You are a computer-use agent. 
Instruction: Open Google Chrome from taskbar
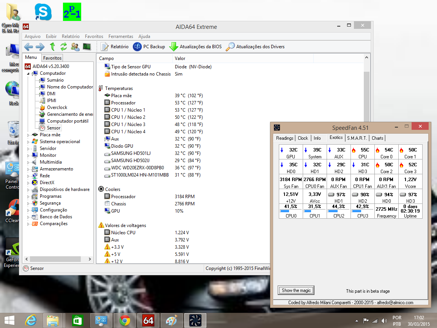(124, 320)
